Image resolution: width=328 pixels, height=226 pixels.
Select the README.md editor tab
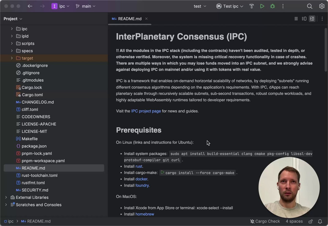(130, 19)
